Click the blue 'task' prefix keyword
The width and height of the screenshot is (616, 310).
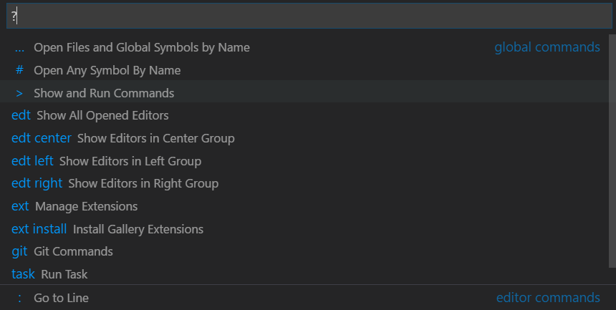tap(23, 274)
